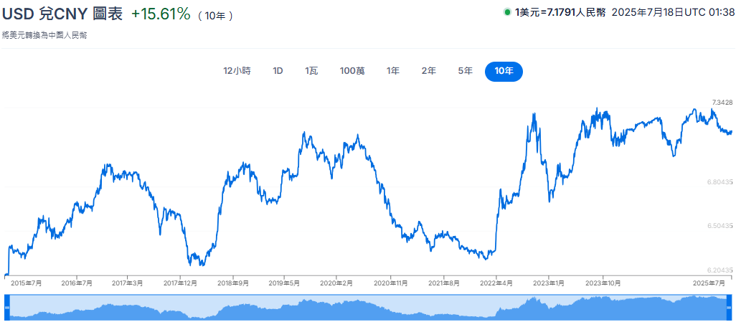736x322 pixels.
Task: Click the +15.61% change value
Action: click(161, 14)
